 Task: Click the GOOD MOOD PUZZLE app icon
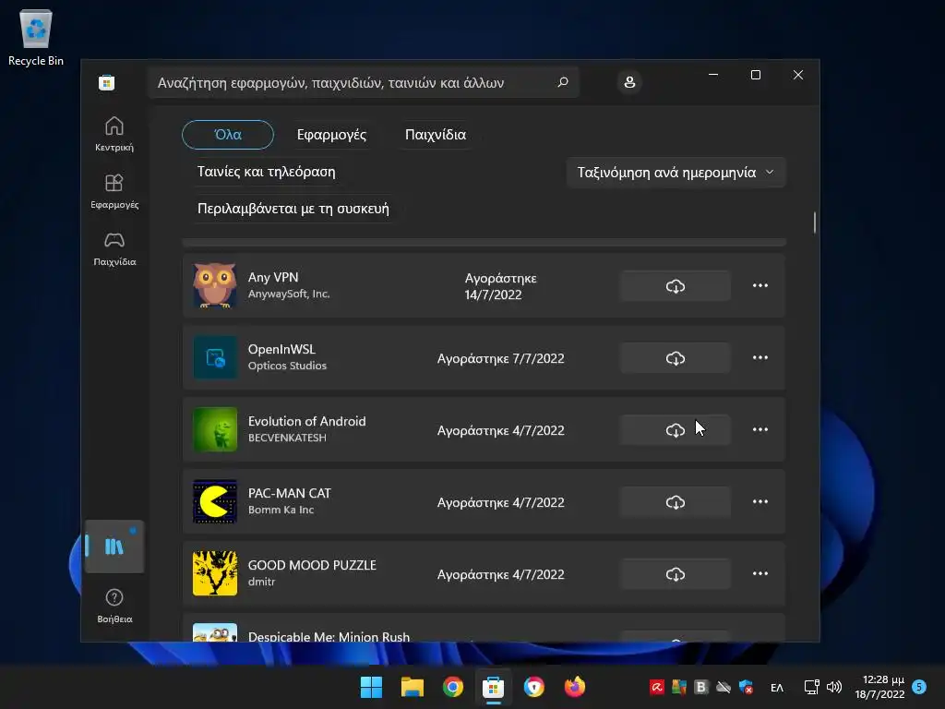point(214,573)
